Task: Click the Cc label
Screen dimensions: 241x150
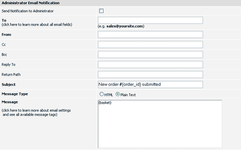Action: coord(4,45)
